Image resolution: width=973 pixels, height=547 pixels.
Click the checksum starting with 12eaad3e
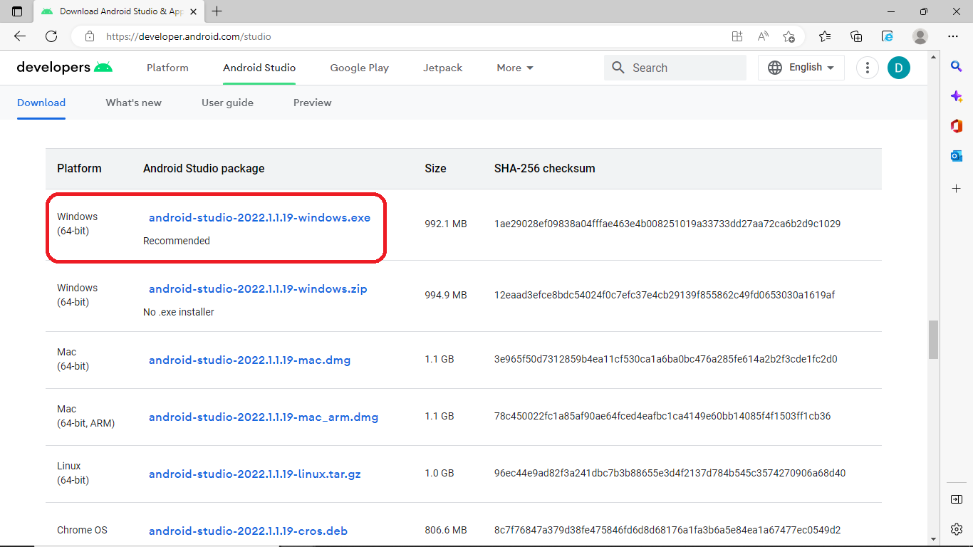point(665,295)
